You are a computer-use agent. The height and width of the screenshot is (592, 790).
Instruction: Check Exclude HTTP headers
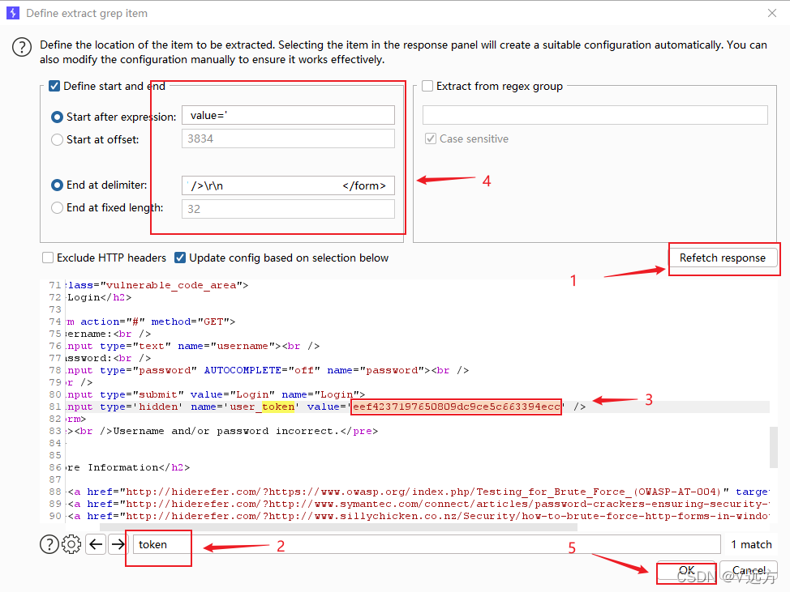click(x=48, y=258)
